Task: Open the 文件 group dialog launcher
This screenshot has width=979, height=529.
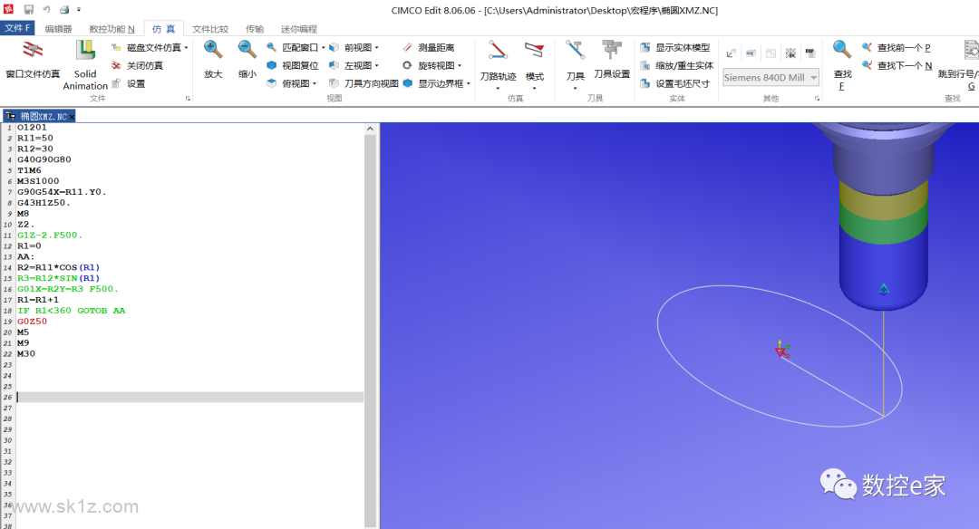Action: pos(188,99)
